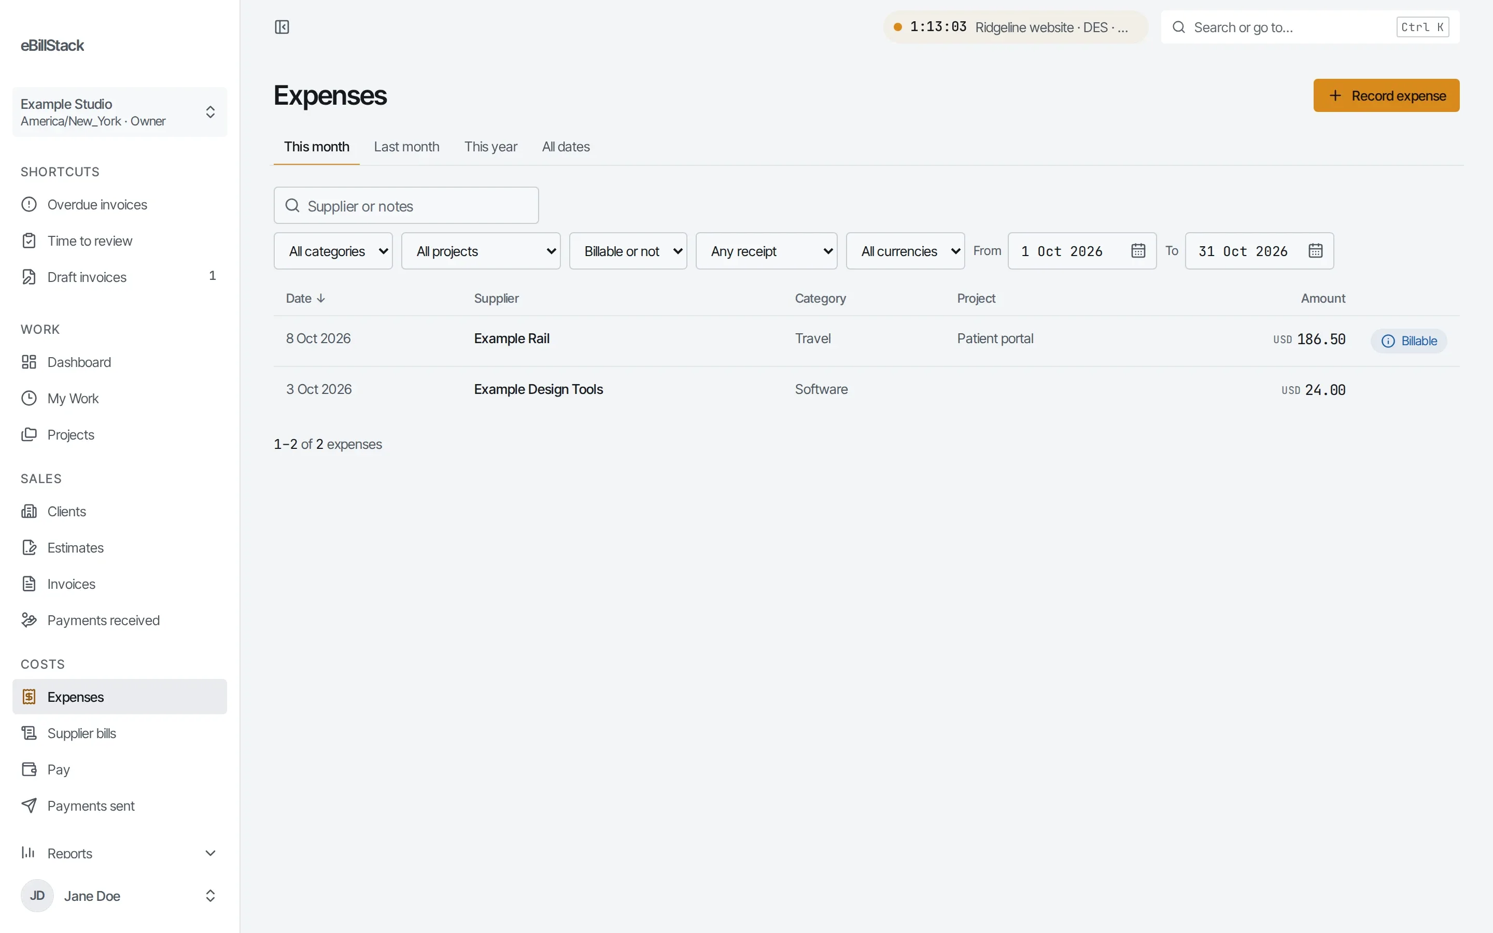
Task: Switch to the Last month tab
Action: pos(406,147)
